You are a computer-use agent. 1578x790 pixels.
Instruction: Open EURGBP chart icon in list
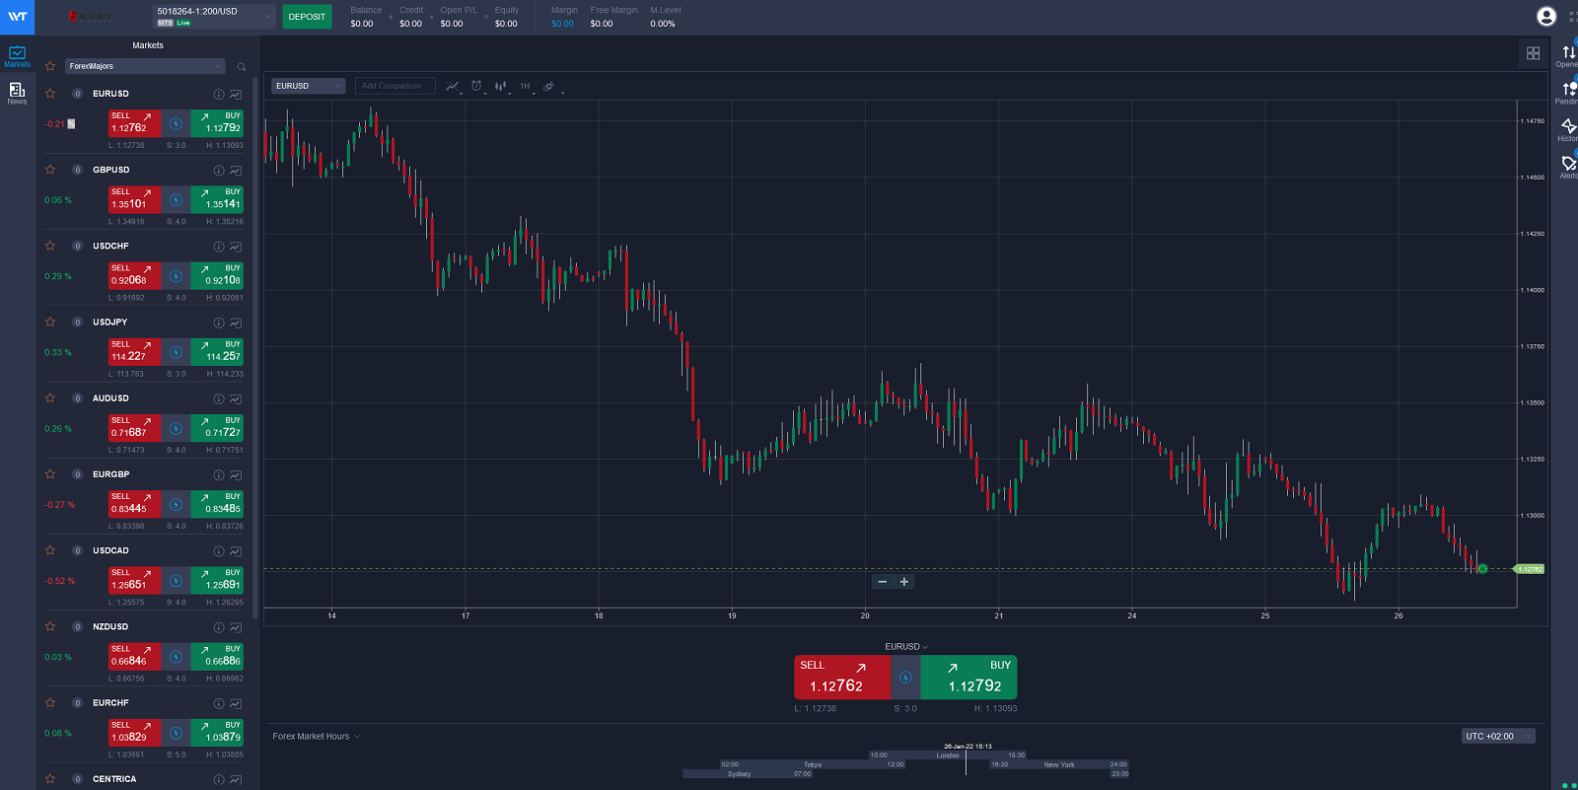[236, 475]
